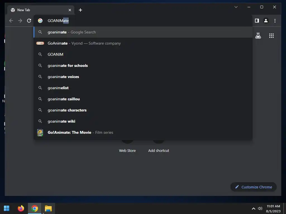Select the New Tab tab
Viewport: 286px width, 214px height.
click(41, 10)
